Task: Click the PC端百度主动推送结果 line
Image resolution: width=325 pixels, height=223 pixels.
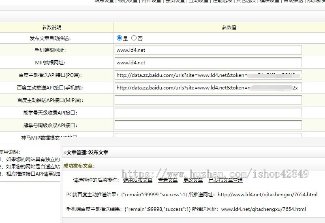Action: click(192, 195)
